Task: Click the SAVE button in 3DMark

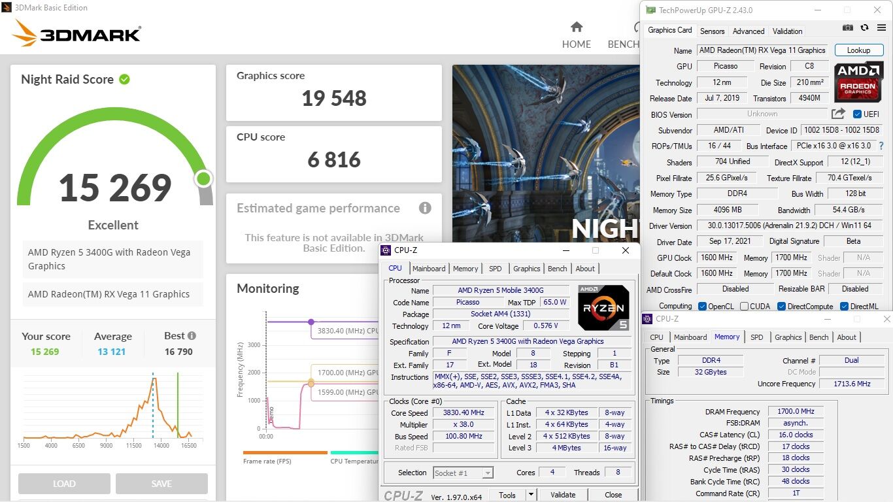Action: coord(161,484)
